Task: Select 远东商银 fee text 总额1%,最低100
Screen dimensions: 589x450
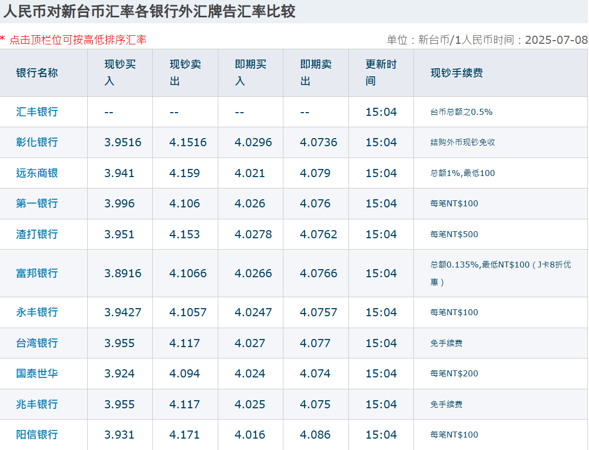Action: [462, 173]
